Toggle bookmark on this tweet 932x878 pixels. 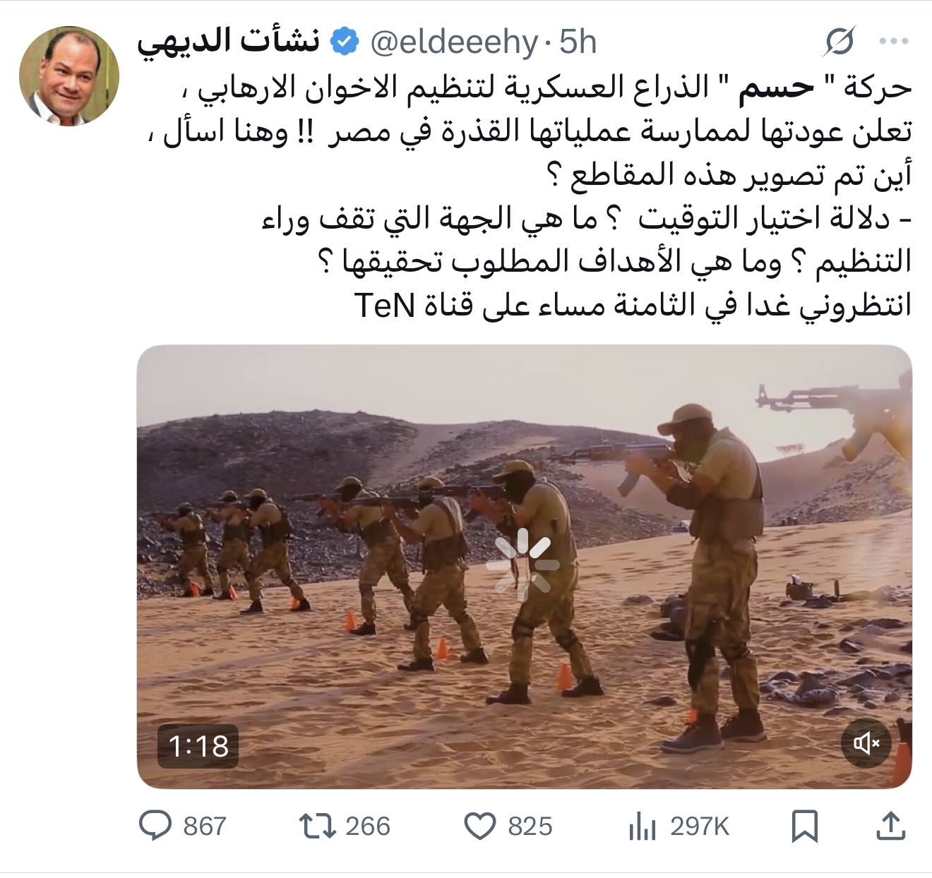pyautogui.click(x=806, y=823)
